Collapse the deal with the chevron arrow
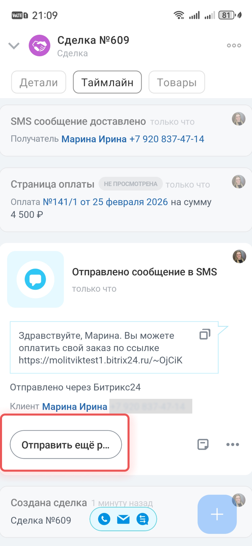This screenshot has height=546, width=252. [14, 45]
